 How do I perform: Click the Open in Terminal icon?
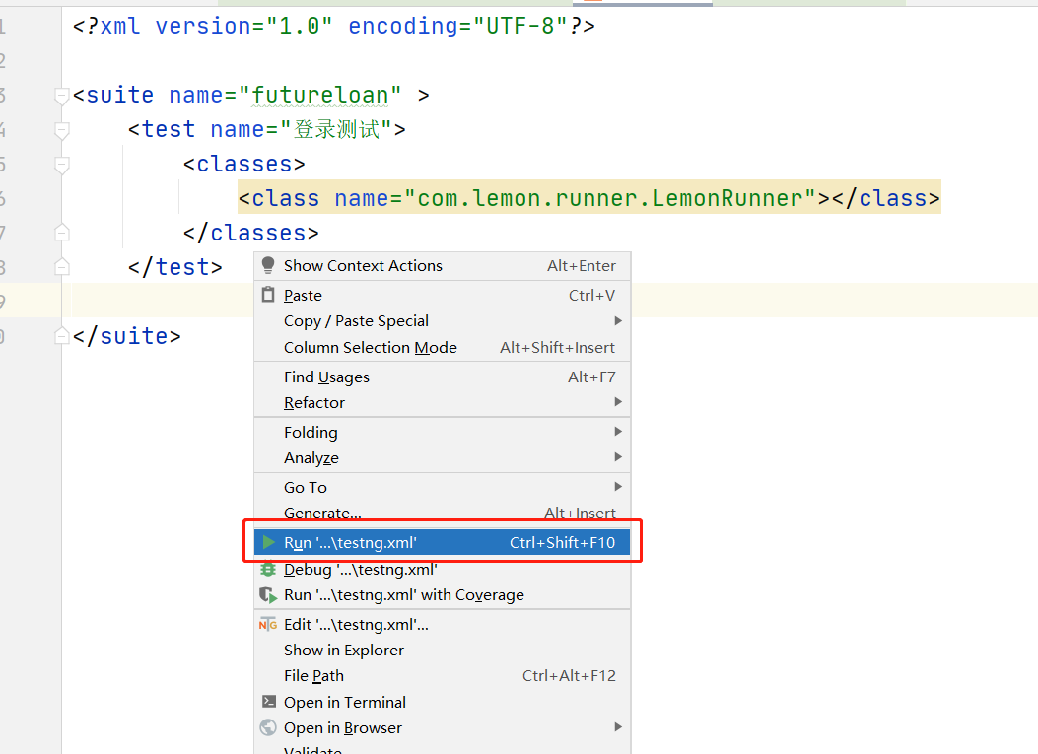268,702
